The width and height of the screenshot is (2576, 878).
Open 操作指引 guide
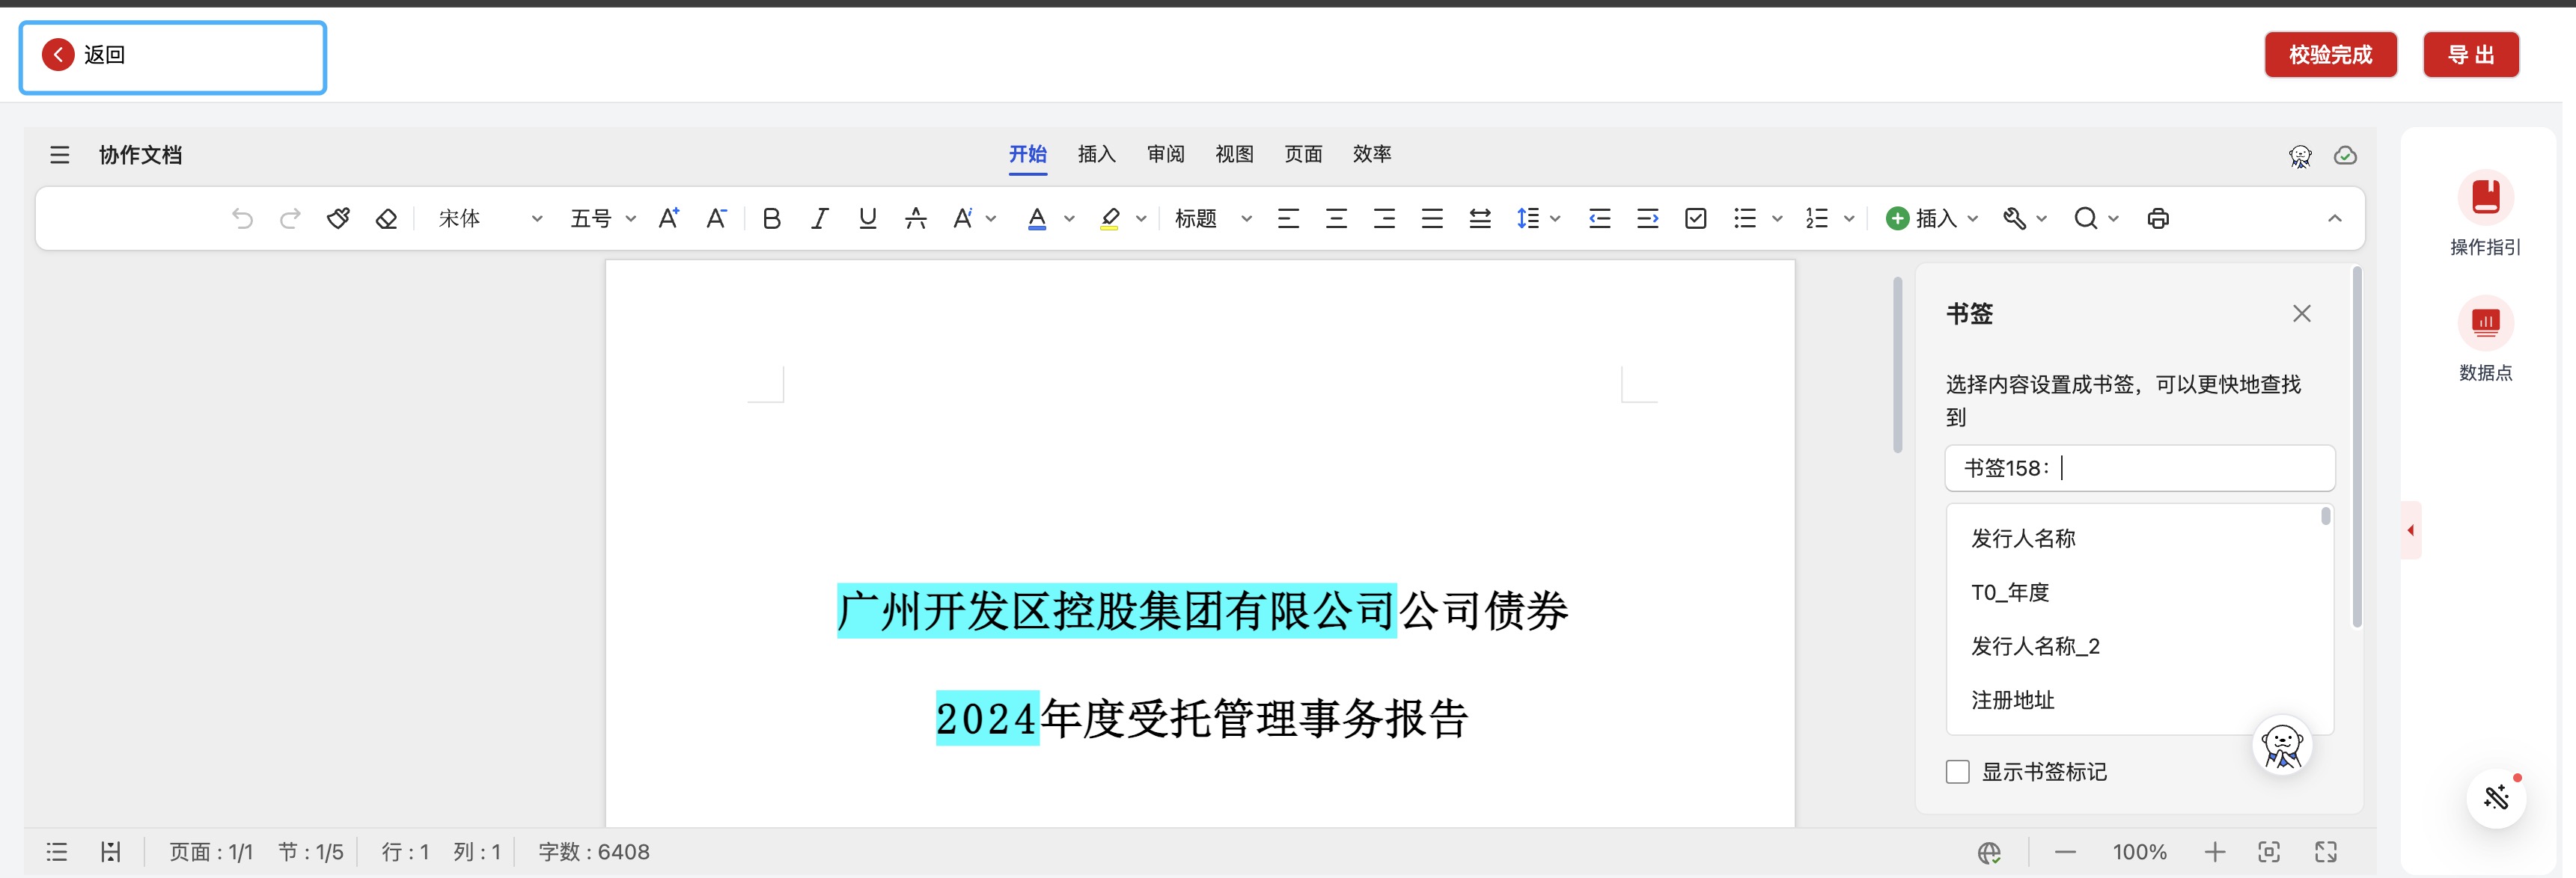(2485, 214)
